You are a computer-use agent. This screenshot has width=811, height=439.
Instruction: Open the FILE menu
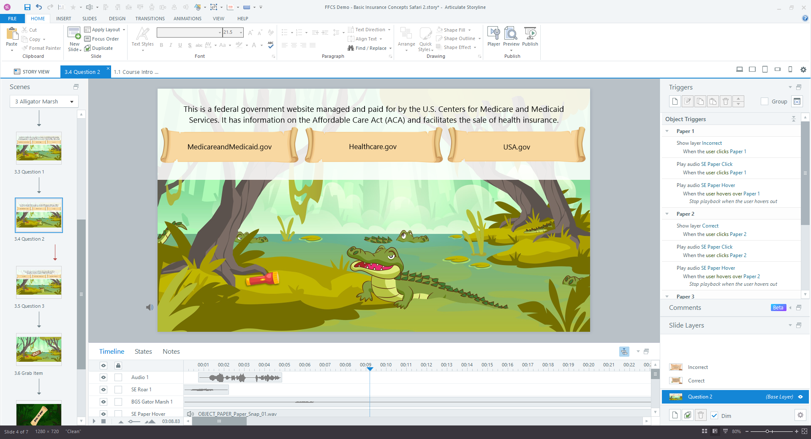pos(12,19)
